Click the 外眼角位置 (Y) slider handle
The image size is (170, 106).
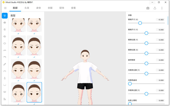point(146,94)
